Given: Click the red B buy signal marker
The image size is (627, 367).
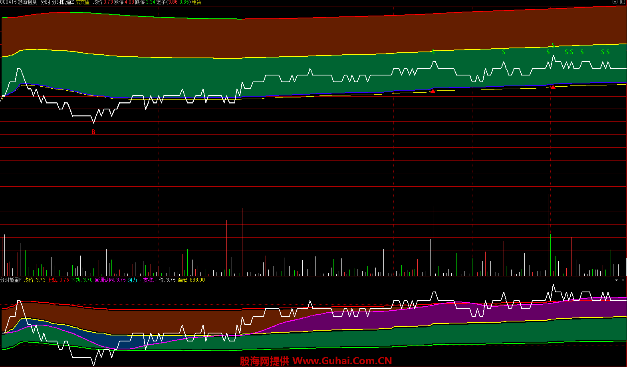Looking at the screenshot, I should [93, 132].
